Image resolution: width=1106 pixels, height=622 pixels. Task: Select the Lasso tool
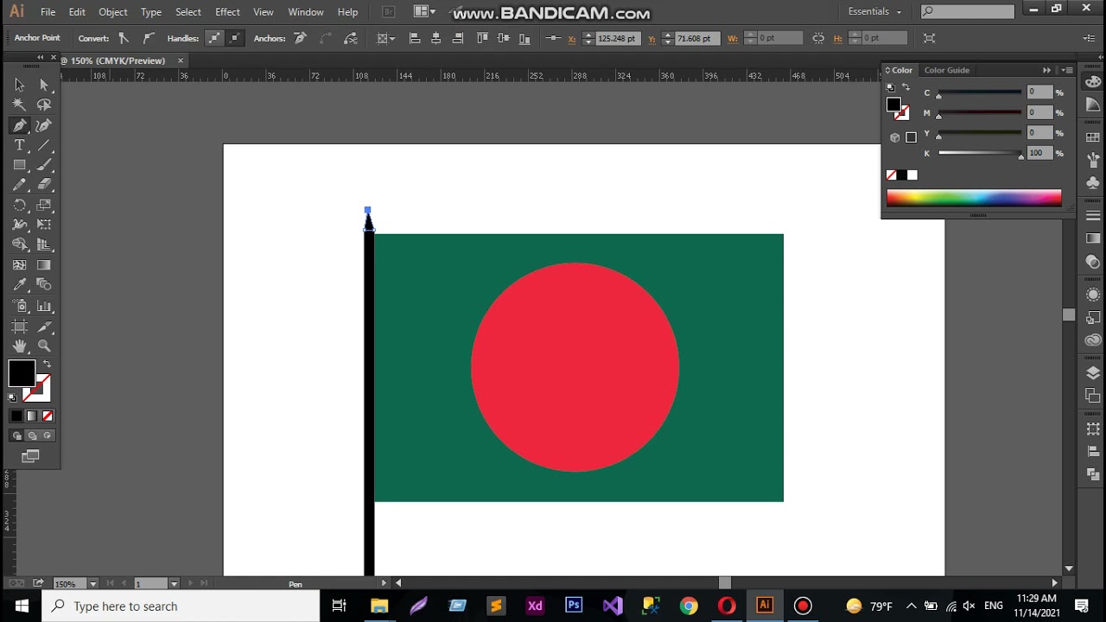(x=44, y=105)
